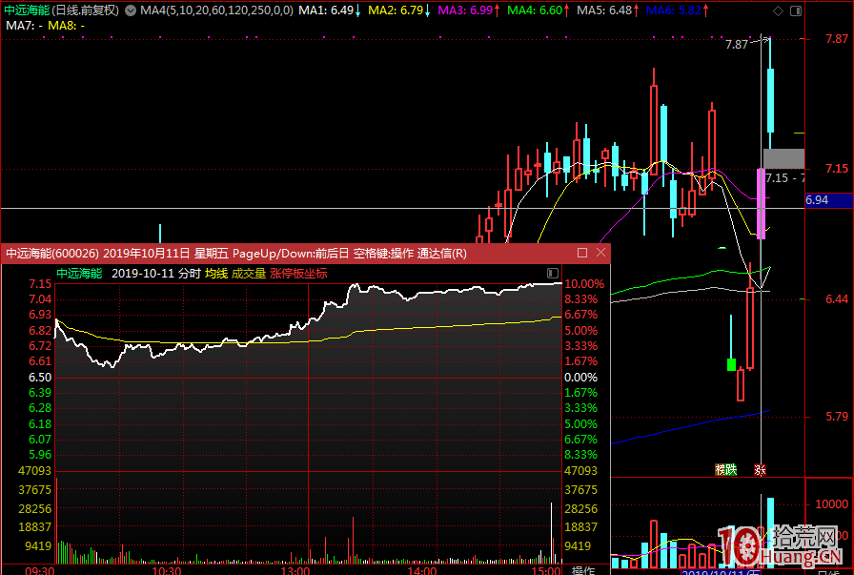Click the 6.94 crosshair price tag on axis

(828, 200)
